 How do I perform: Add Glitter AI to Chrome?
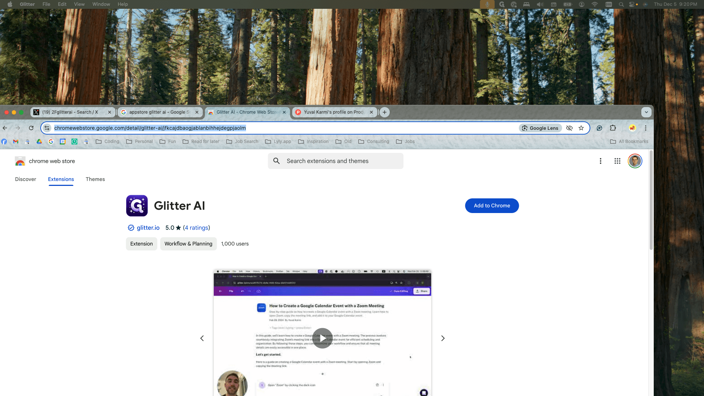(492, 206)
